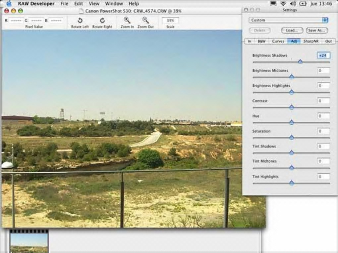Click the Hue slider handle

[291, 122]
